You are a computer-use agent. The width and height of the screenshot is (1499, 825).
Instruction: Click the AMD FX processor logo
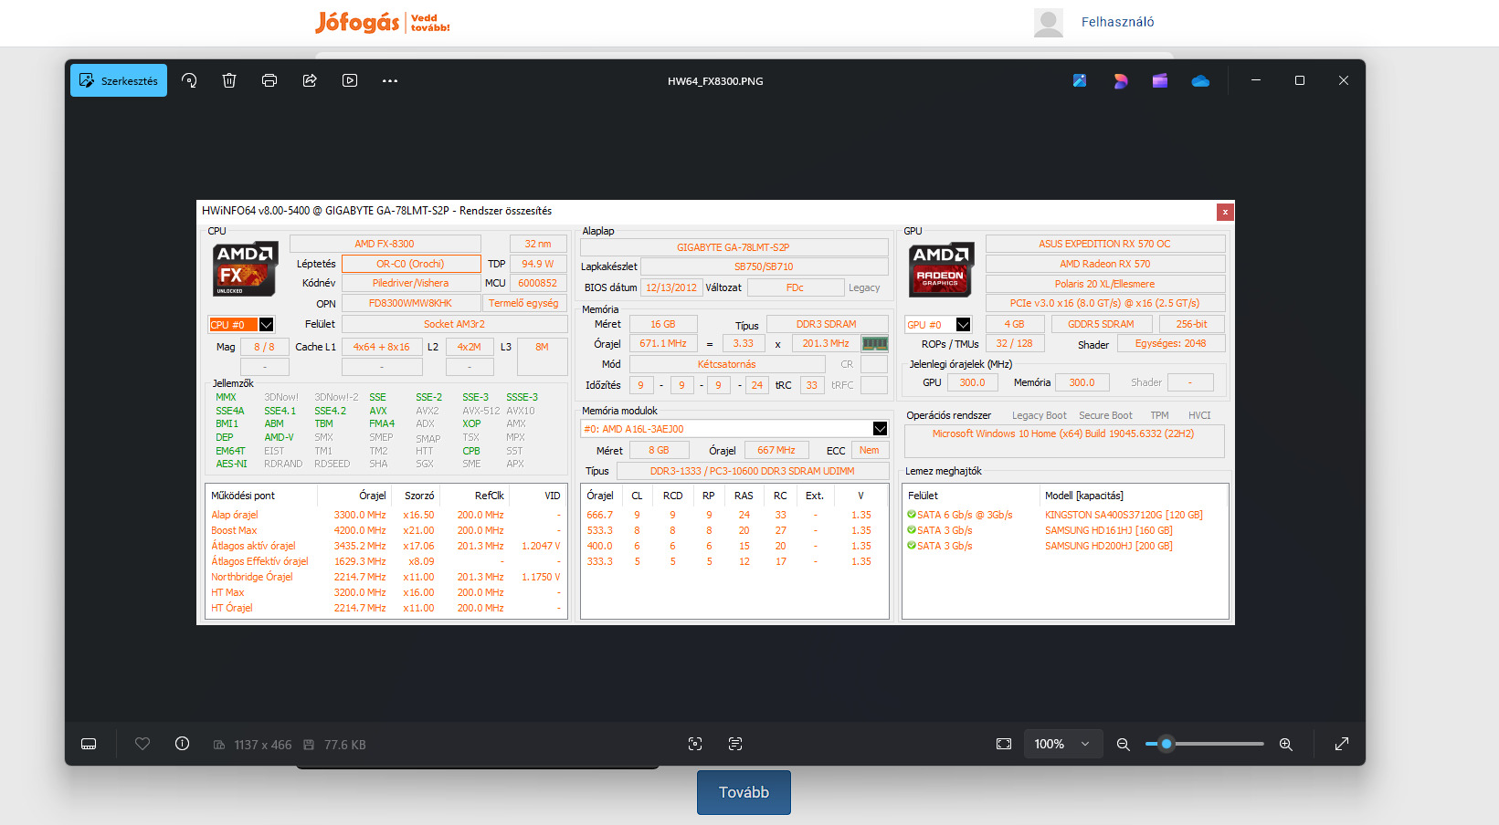tap(245, 269)
